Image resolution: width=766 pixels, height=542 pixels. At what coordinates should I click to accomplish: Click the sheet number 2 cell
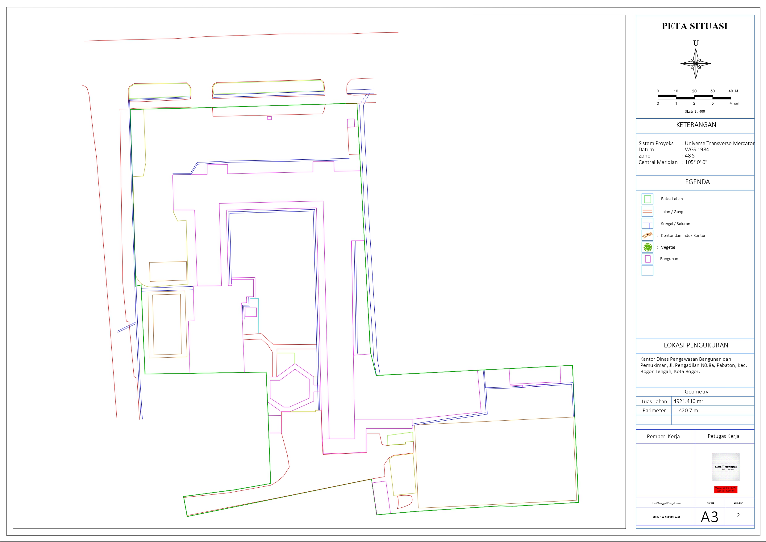738,515
